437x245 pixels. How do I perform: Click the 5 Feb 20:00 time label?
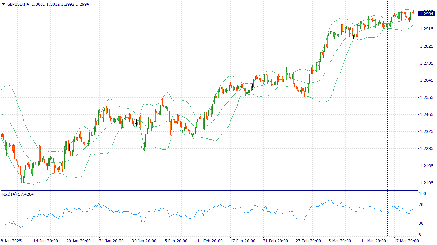click(x=176, y=241)
